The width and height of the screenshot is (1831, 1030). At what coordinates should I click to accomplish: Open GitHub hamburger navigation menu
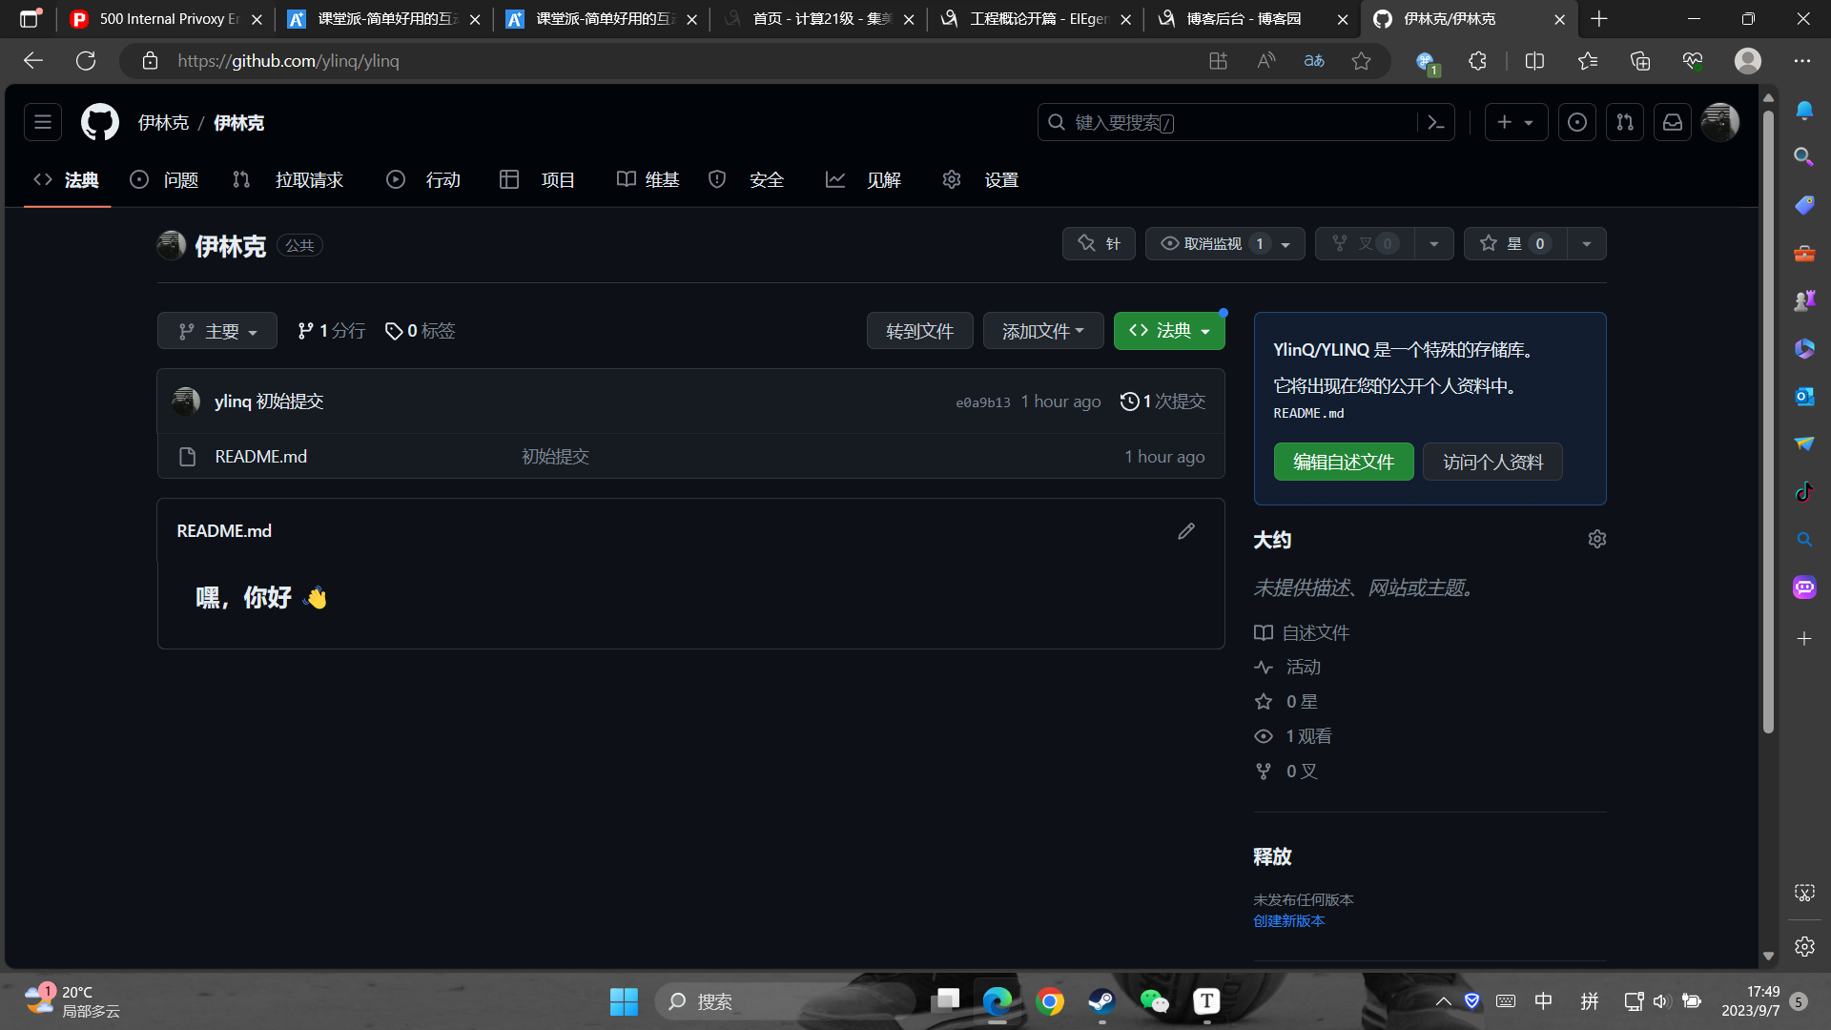tap(43, 122)
